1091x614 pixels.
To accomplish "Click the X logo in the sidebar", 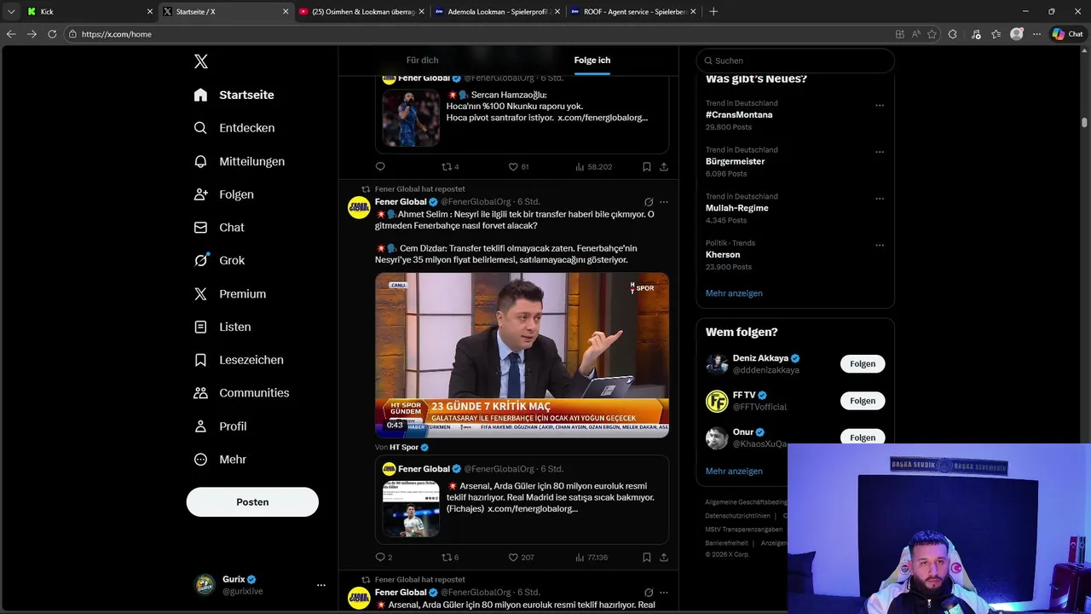I will pos(200,61).
